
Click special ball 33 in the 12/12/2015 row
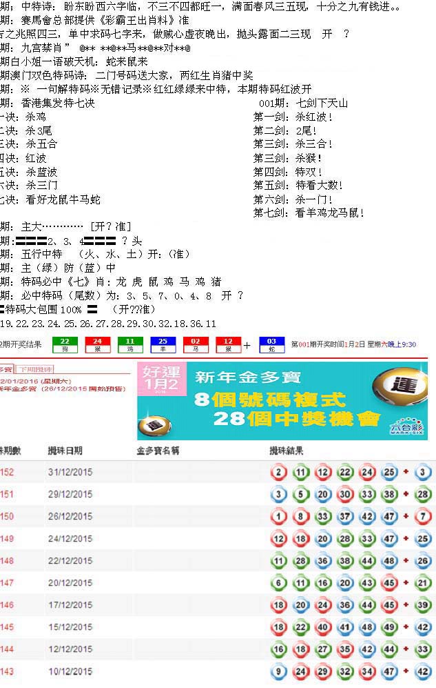[422, 649]
